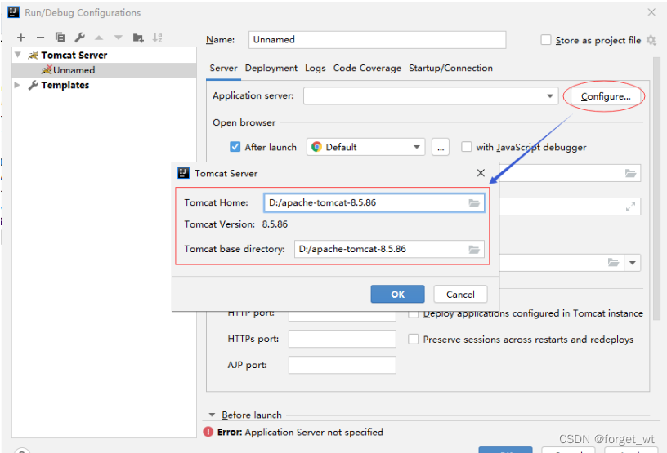Select the Unnamed Tomcat configuration

[105, 70]
